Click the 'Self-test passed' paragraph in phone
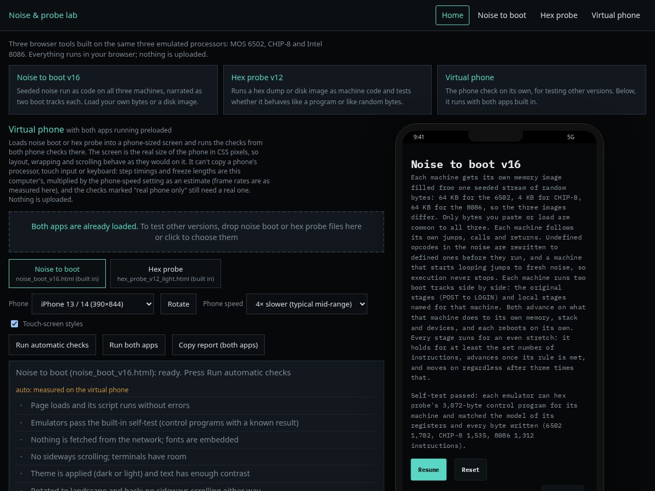The image size is (655, 491). [x=498, y=421]
